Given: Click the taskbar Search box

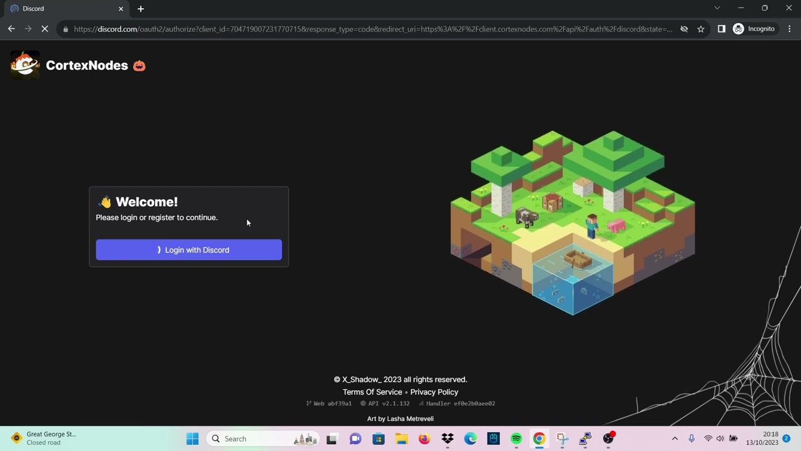Looking at the screenshot, I should (263, 438).
